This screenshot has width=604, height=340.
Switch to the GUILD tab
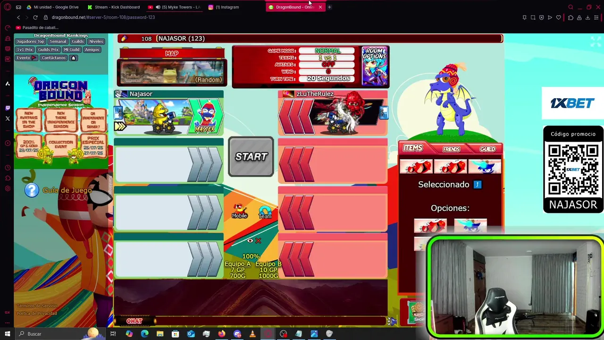coord(487,149)
